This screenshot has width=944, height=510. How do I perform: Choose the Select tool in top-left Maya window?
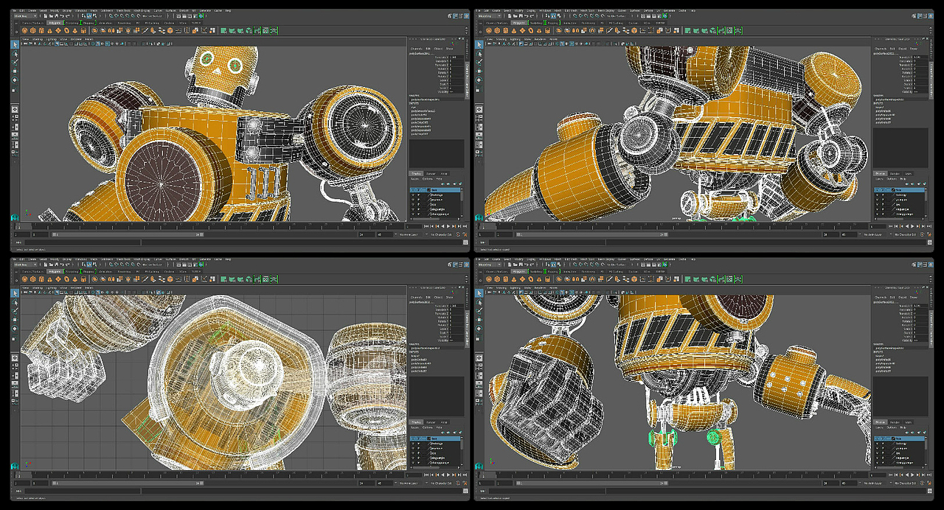click(15, 45)
